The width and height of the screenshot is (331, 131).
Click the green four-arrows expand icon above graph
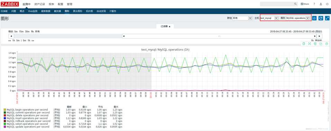[x=310, y=44]
